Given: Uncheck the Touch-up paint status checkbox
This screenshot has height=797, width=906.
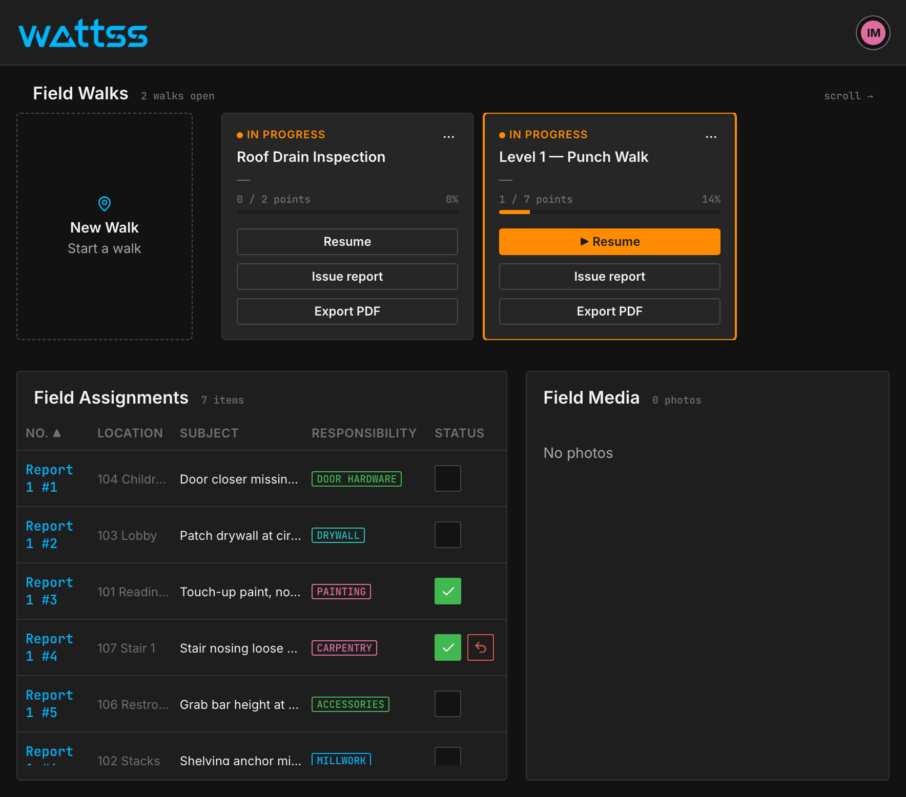Looking at the screenshot, I should coord(448,591).
